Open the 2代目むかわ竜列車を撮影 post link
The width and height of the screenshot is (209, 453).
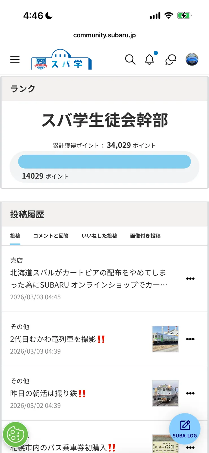(58, 339)
